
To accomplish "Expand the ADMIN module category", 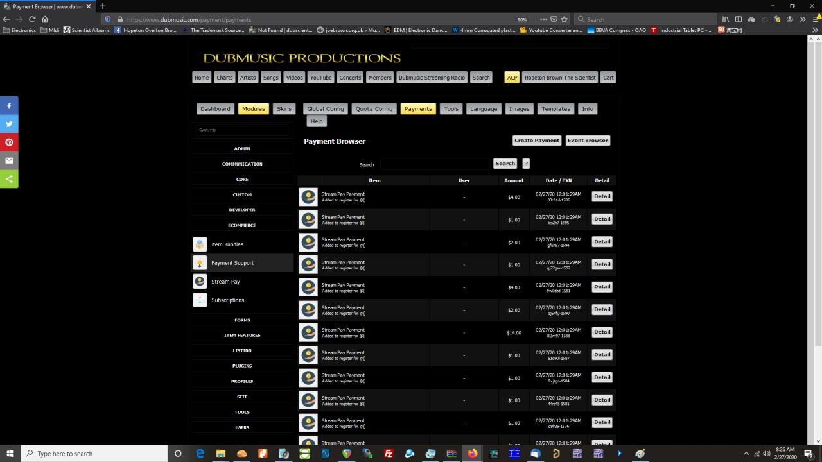I will tap(242, 148).
